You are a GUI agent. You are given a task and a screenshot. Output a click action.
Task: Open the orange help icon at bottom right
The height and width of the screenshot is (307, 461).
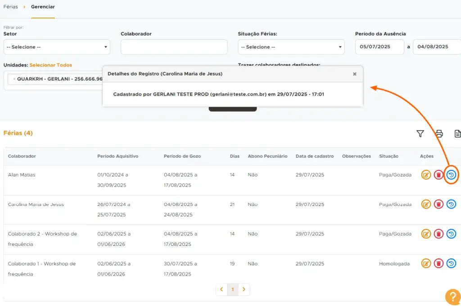(452, 297)
